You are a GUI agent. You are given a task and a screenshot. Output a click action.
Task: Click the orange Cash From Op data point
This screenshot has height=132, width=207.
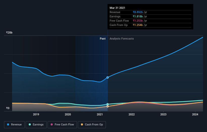click(108, 106)
